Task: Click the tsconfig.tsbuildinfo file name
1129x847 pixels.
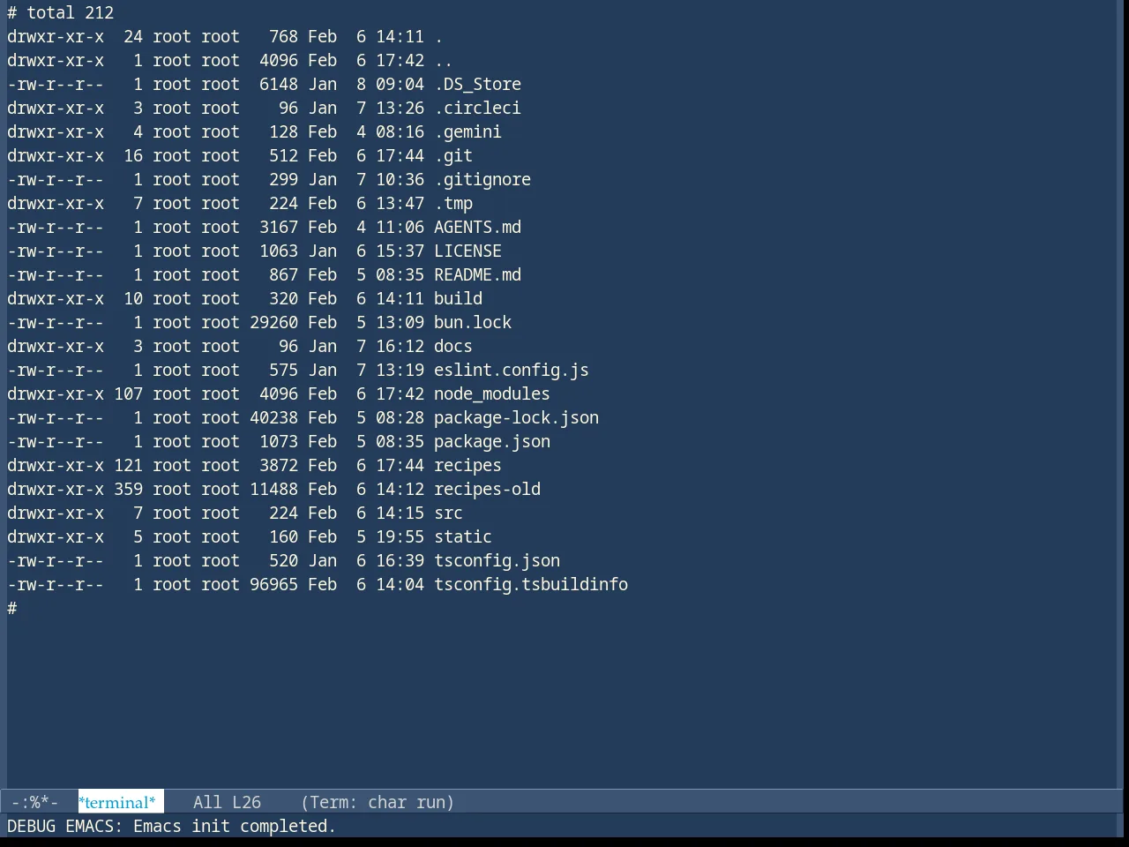Action: (x=531, y=584)
